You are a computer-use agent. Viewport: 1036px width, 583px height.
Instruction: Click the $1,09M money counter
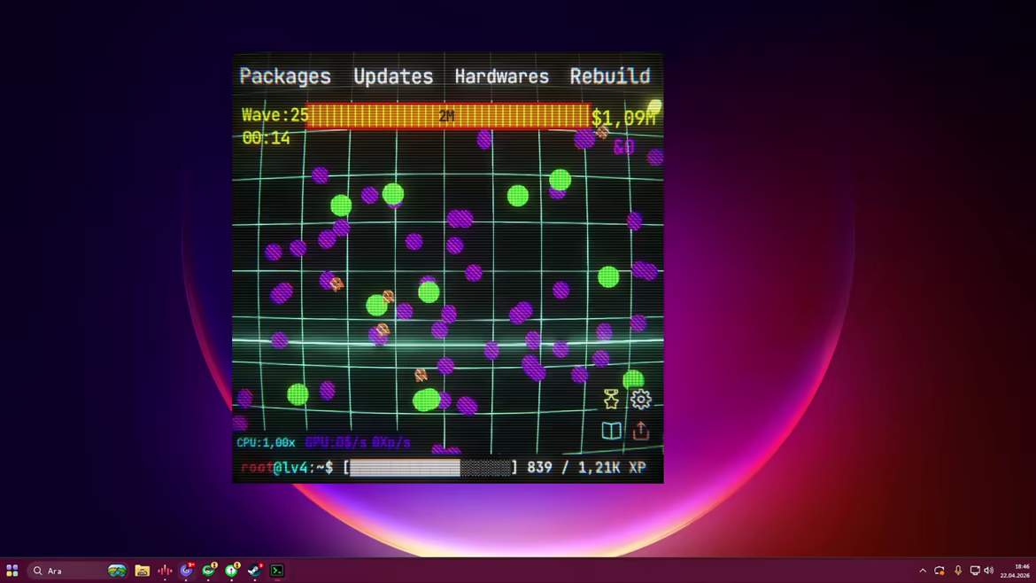[x=623, y=119]
